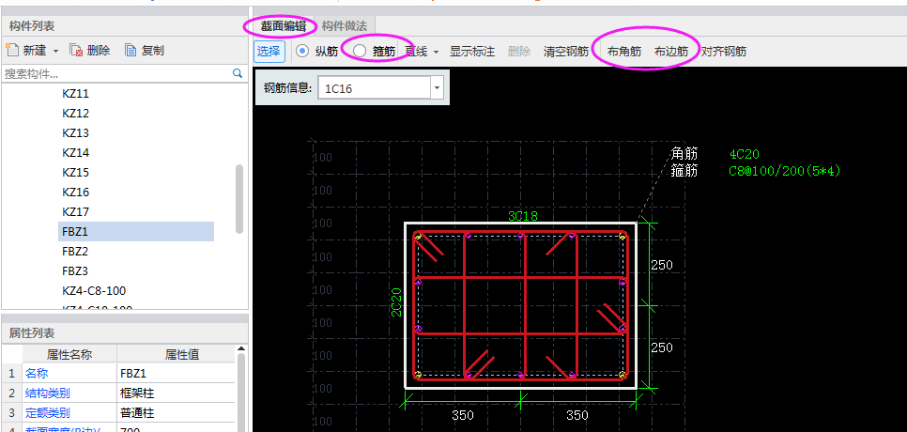The width and height of the screenshot is (907, 432).
Task: Select KZ11 in the component list
Action: point(75,94)
